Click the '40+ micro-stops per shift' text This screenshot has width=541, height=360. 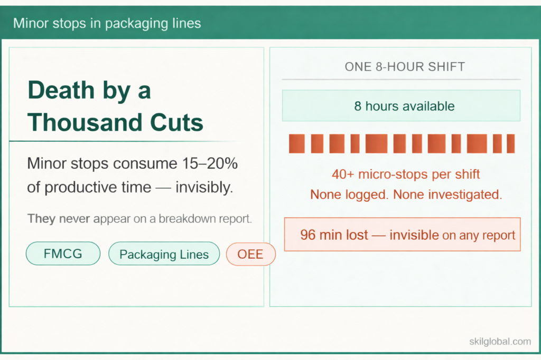pos(406,174)
